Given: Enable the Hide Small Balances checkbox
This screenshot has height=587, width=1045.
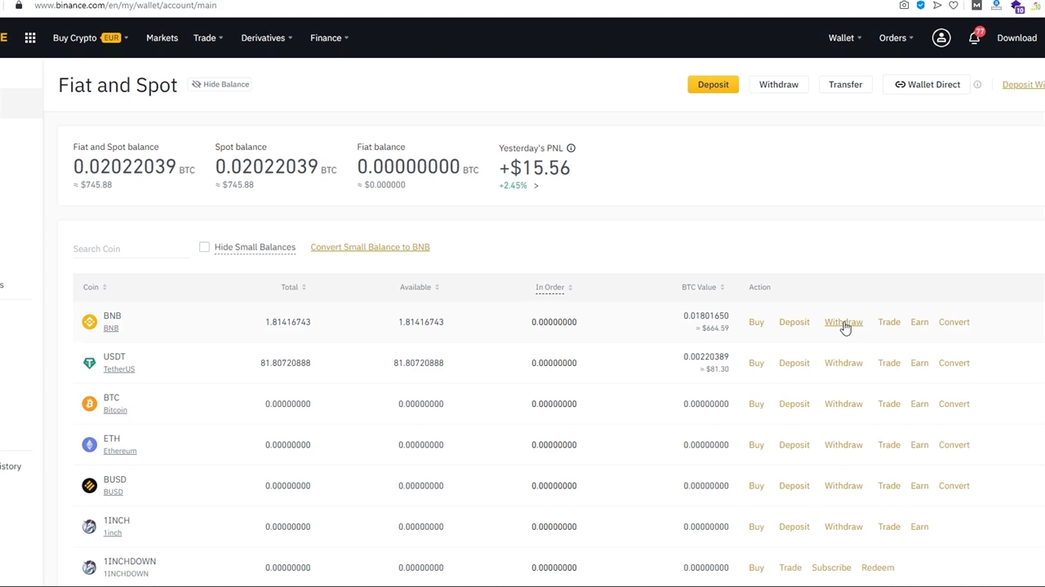Looking at the screenshot, I should coord(204,247).
